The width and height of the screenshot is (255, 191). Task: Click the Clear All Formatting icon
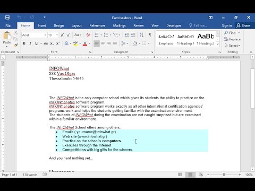88,35
